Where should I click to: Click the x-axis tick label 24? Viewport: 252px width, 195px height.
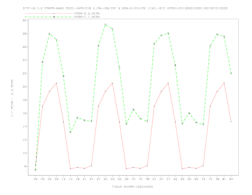coord(91,179)
